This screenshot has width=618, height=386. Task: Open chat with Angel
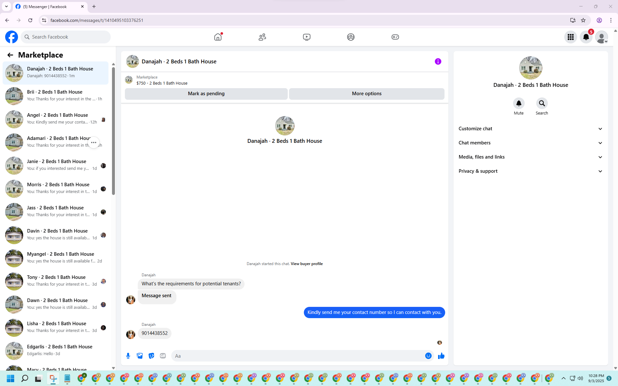tap(55, 119)
